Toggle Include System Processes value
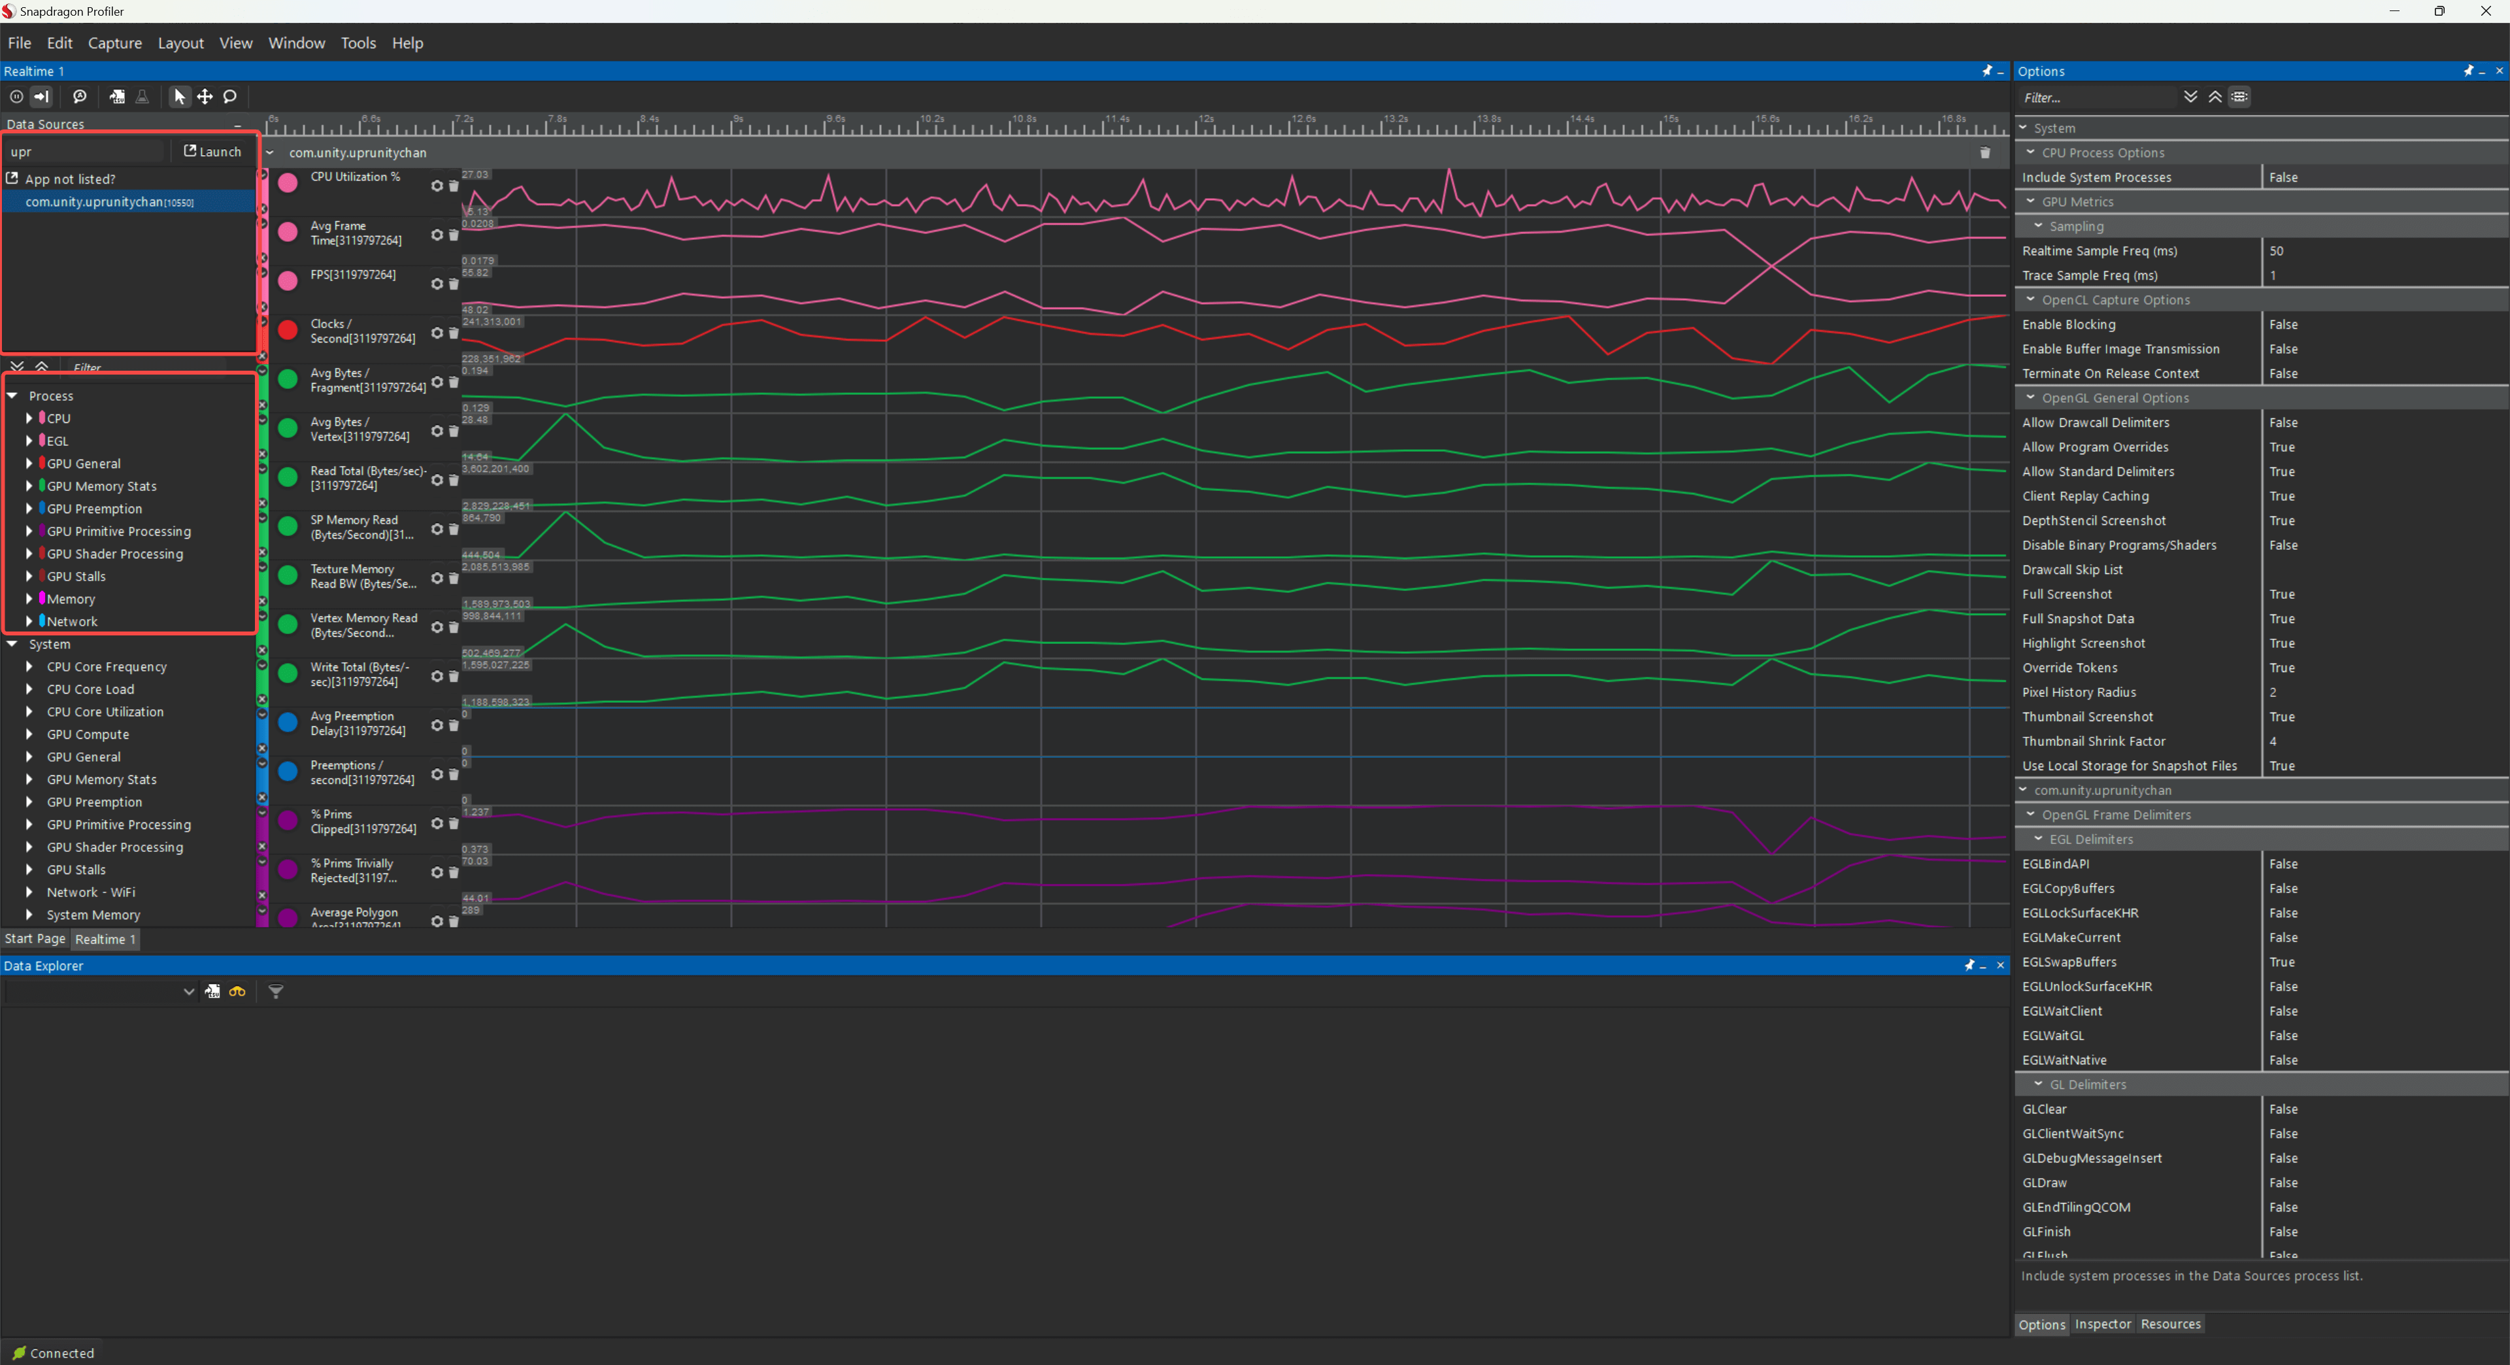Screen dimensions: 2510x1365 click(x=2283, y=177)
